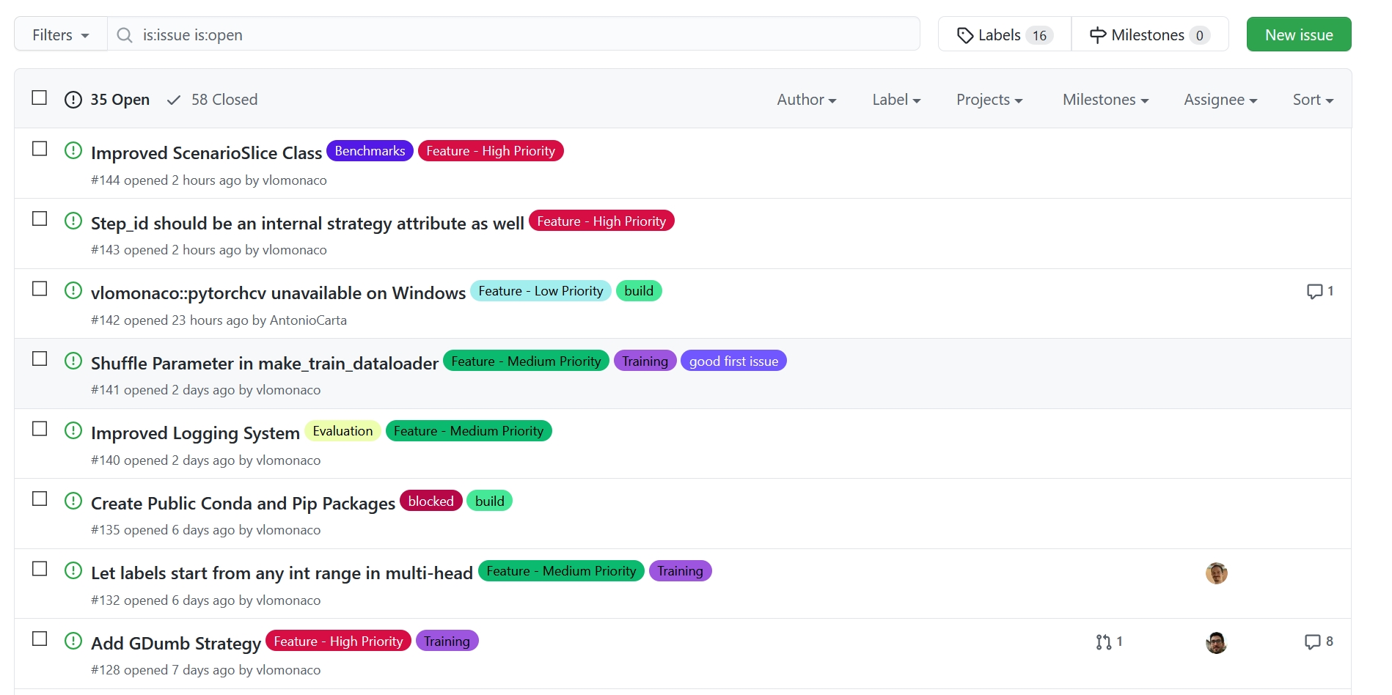The height and width of the screenshot is (695, 1392).
Task: Select checkbox for Improved Logging System issue
Action: pos(40,429)
